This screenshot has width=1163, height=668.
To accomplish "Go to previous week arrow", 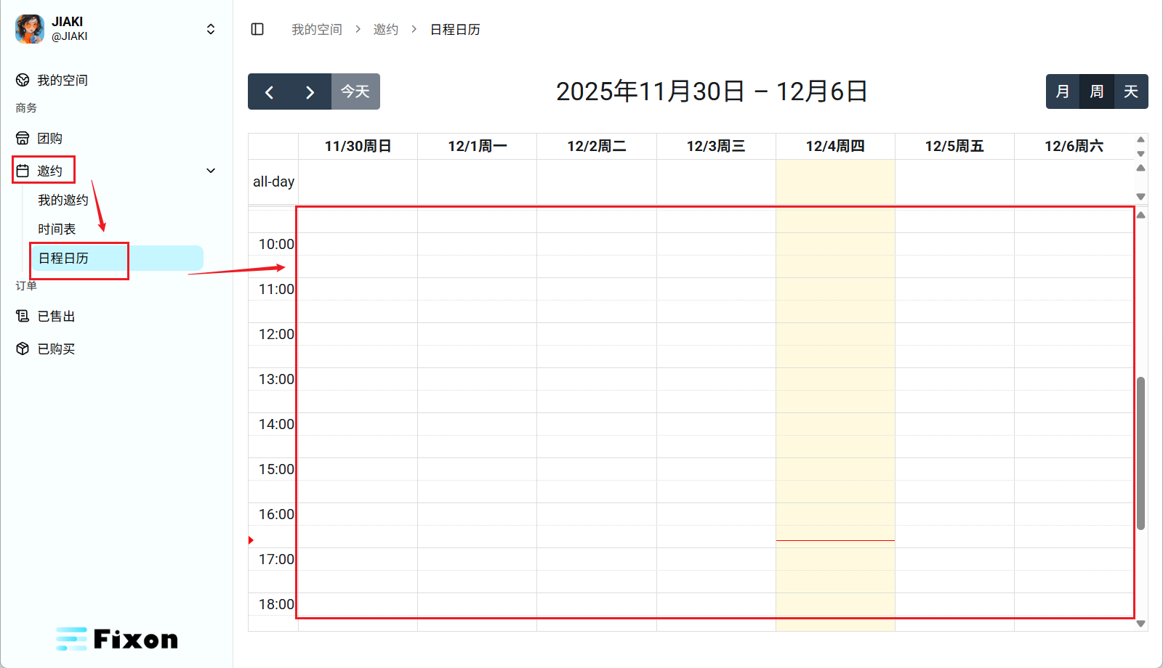I will (269, 92).
